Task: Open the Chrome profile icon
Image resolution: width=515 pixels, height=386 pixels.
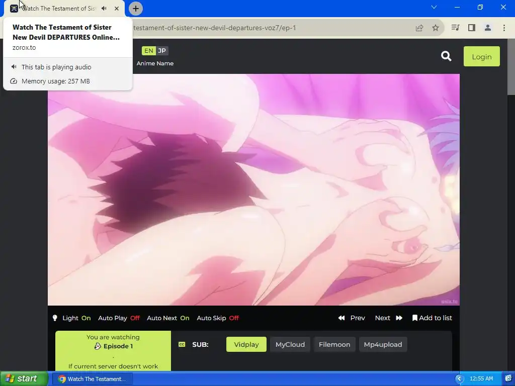Action: pyautogui.click(x=488, y=28)
